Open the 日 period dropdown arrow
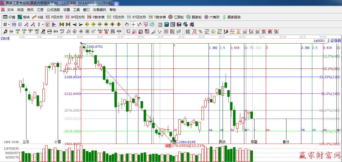The height and width of the screenshot is (162, 342). tap(9, 24)
